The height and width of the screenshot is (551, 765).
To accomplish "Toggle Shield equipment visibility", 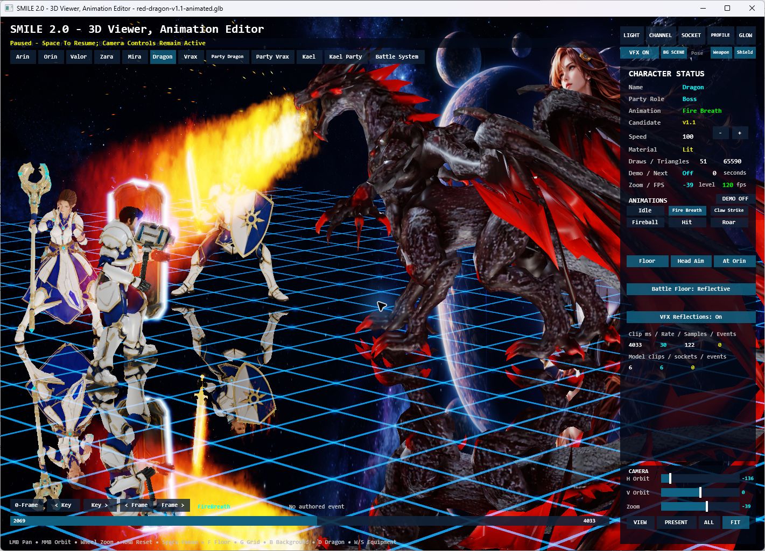I will click(x=745, y=52).
